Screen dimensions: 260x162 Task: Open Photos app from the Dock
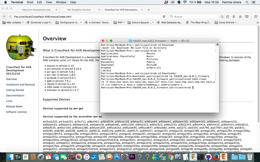pos(79,157)
